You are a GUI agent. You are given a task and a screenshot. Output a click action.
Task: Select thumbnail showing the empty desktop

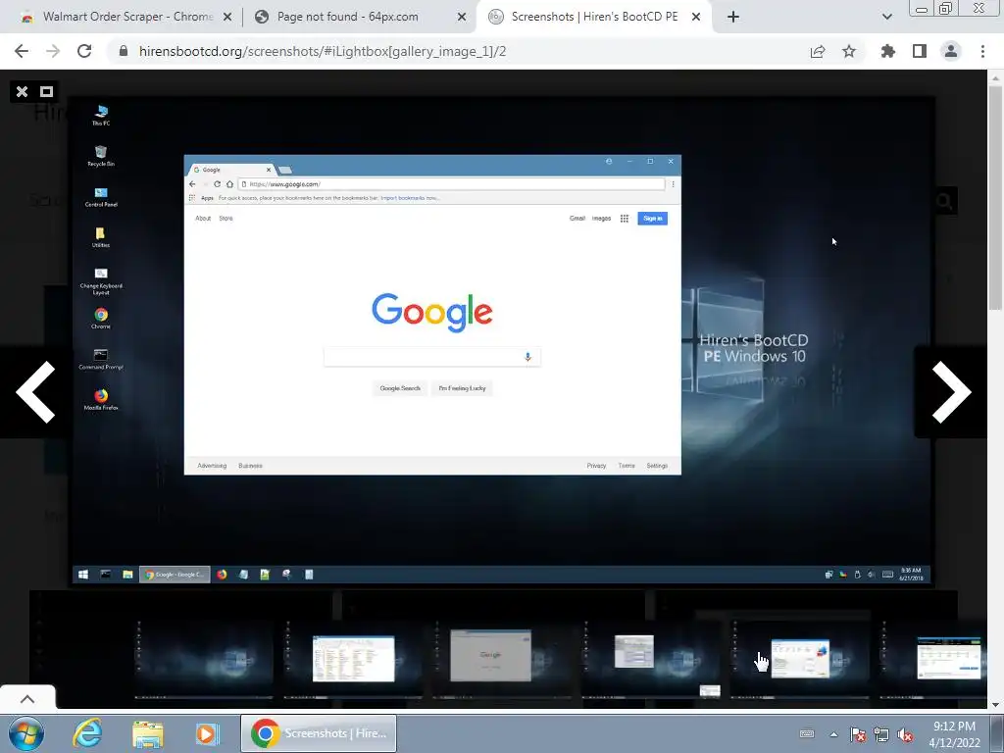[204, 658]
